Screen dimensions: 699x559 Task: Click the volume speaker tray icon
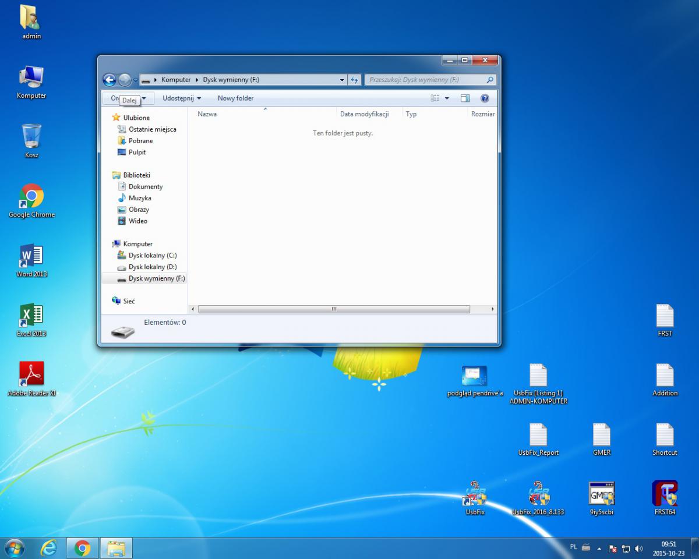pyautogui.click(x=639, y=549)
